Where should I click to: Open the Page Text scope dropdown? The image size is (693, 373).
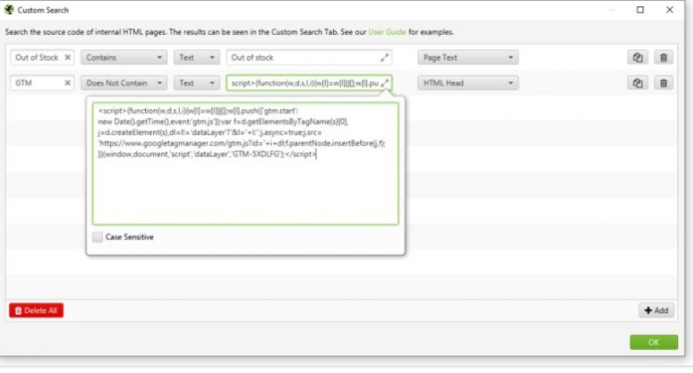point(468,57)
